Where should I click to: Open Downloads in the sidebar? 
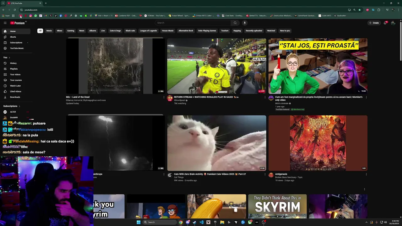(x=16, y=97)
